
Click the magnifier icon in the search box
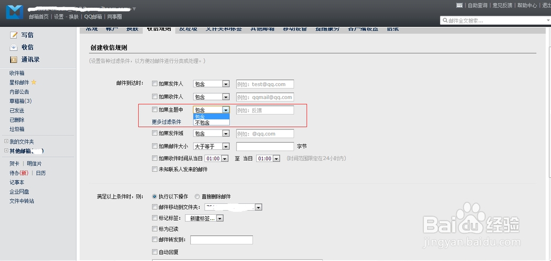click(445, 21)
